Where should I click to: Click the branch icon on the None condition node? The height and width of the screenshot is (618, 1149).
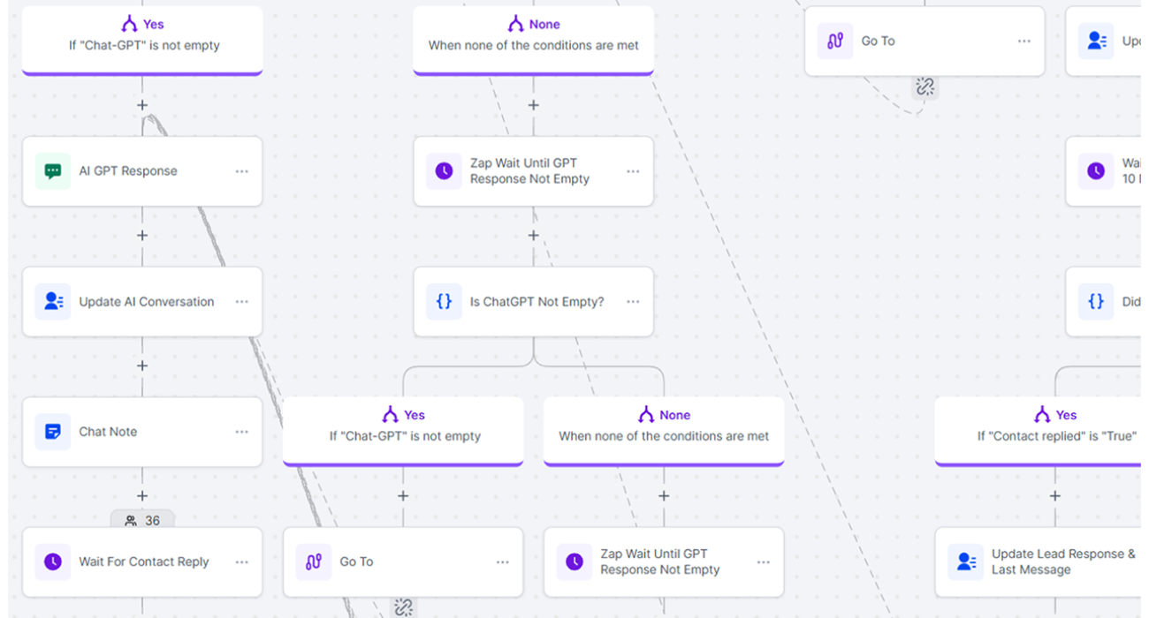[517, 24]
